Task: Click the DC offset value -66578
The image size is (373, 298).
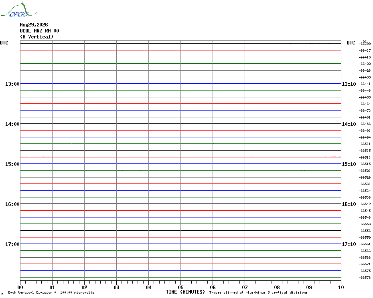Action: 365,278
